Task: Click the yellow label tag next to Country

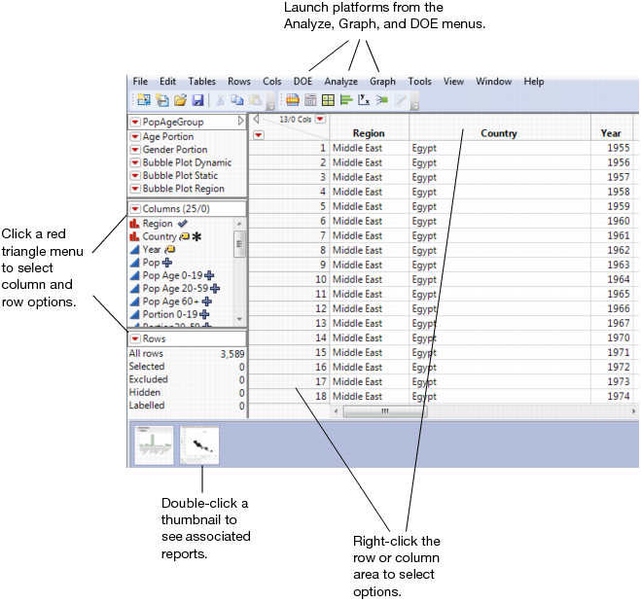Action: click(x=185, y=236)
